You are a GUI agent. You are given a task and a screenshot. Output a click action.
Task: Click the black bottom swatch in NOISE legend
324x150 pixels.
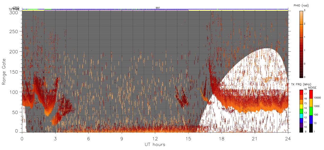click(311, 128)
